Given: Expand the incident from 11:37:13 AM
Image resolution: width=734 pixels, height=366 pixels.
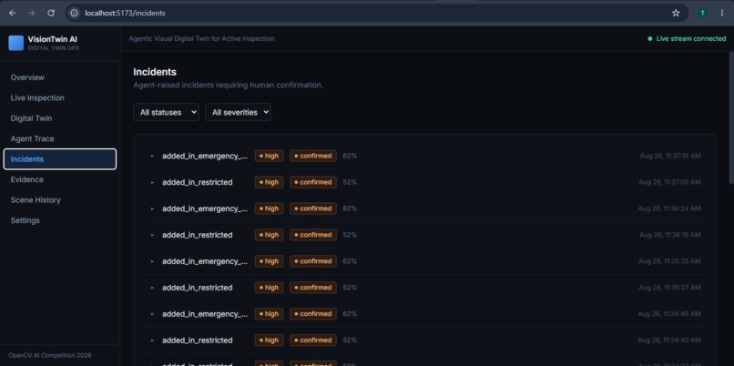Looking at the screenshot, I should click(152, 157).
